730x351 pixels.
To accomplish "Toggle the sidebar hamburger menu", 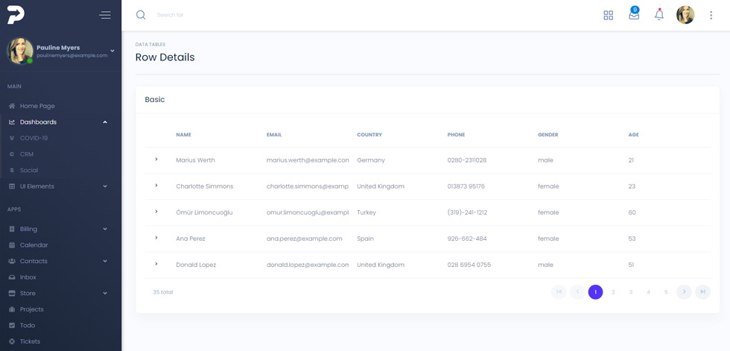I will [x=105, y=15].
